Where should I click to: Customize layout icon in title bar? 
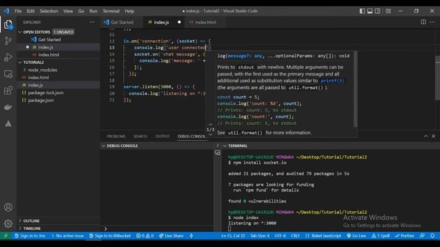[388, 11]
